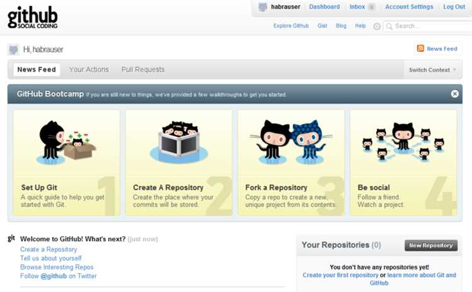Click the git icon beside Welcome to GitHub
472x292 pixels.
pos(11,238)
